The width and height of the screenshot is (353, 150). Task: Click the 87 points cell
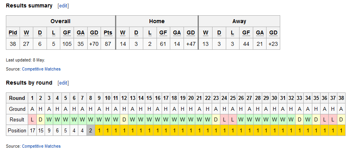pos(108,44)
